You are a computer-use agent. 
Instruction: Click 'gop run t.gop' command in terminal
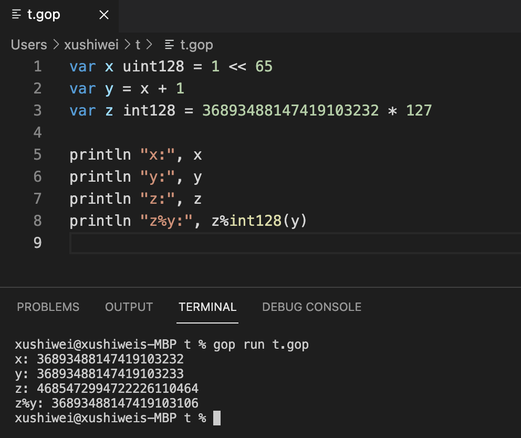[261, 345]
